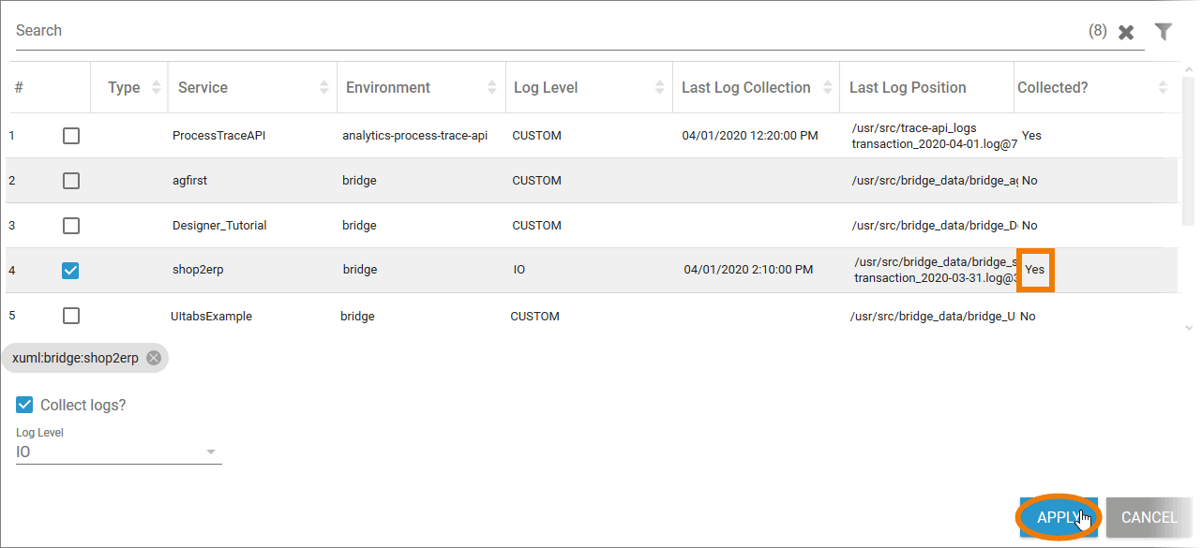Select the agfirst row checkbox
This screenshot has height=548, width=1202.
tap(71, 181)
